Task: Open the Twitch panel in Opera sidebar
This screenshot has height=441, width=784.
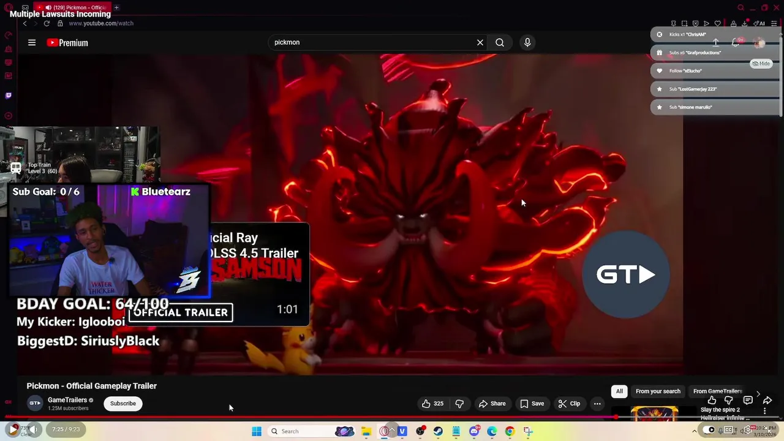Action: (x=8, y=96)
